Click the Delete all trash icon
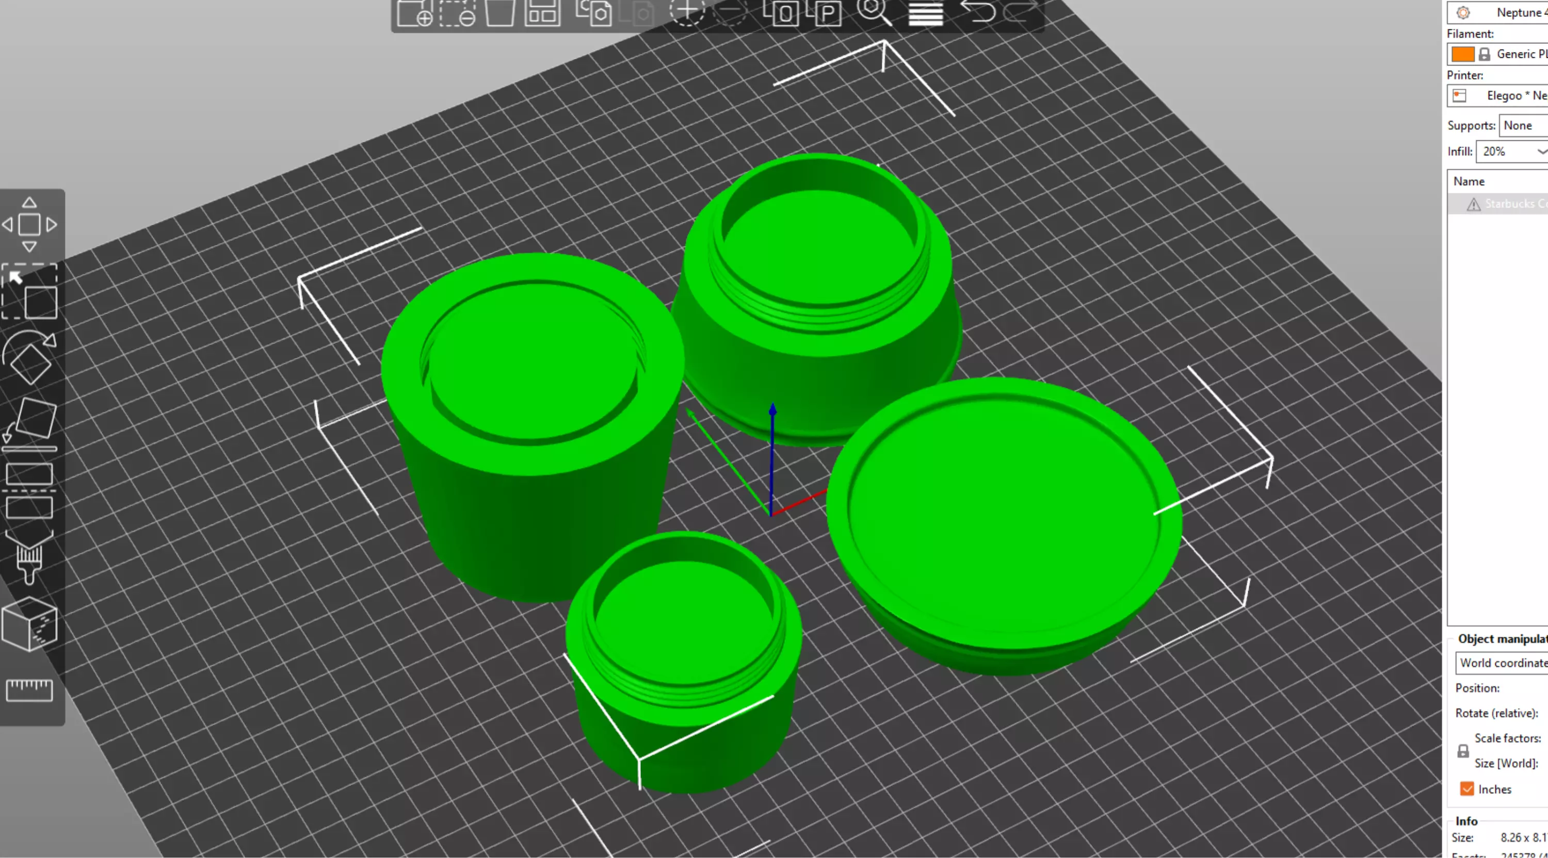The height and width of the screenshot is (858, 1548). point(499,12)
